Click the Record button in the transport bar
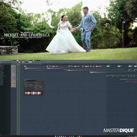 pos(16,61)
